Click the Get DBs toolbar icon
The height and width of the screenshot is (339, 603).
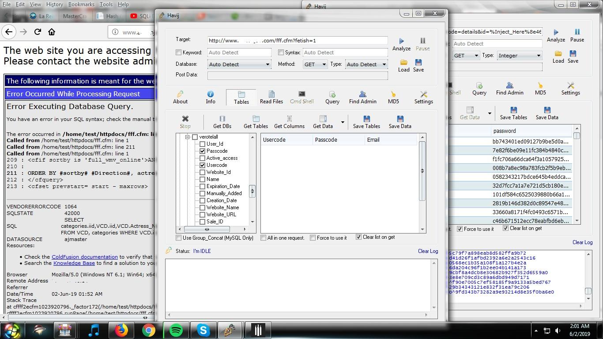[222, 119]
